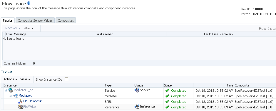Click the Fault Owner column header
The height and width of the screenshot is (111, 276).
(131, 34)
